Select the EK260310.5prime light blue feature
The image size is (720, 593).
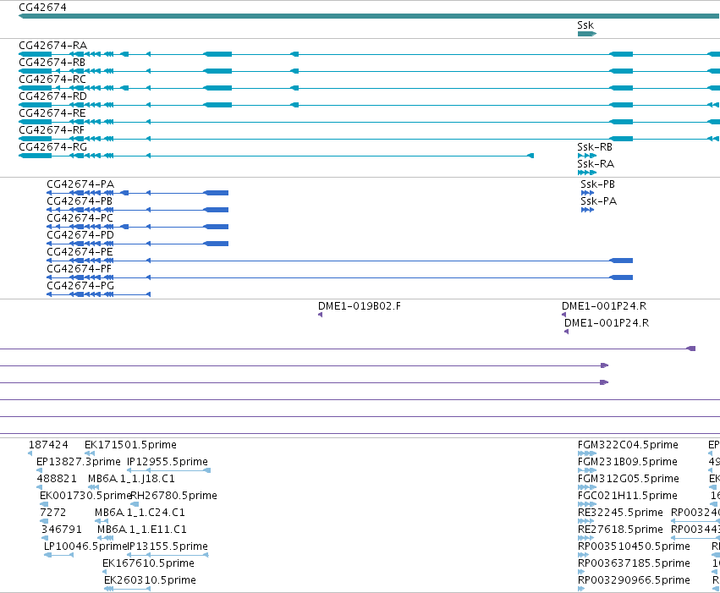127,589
